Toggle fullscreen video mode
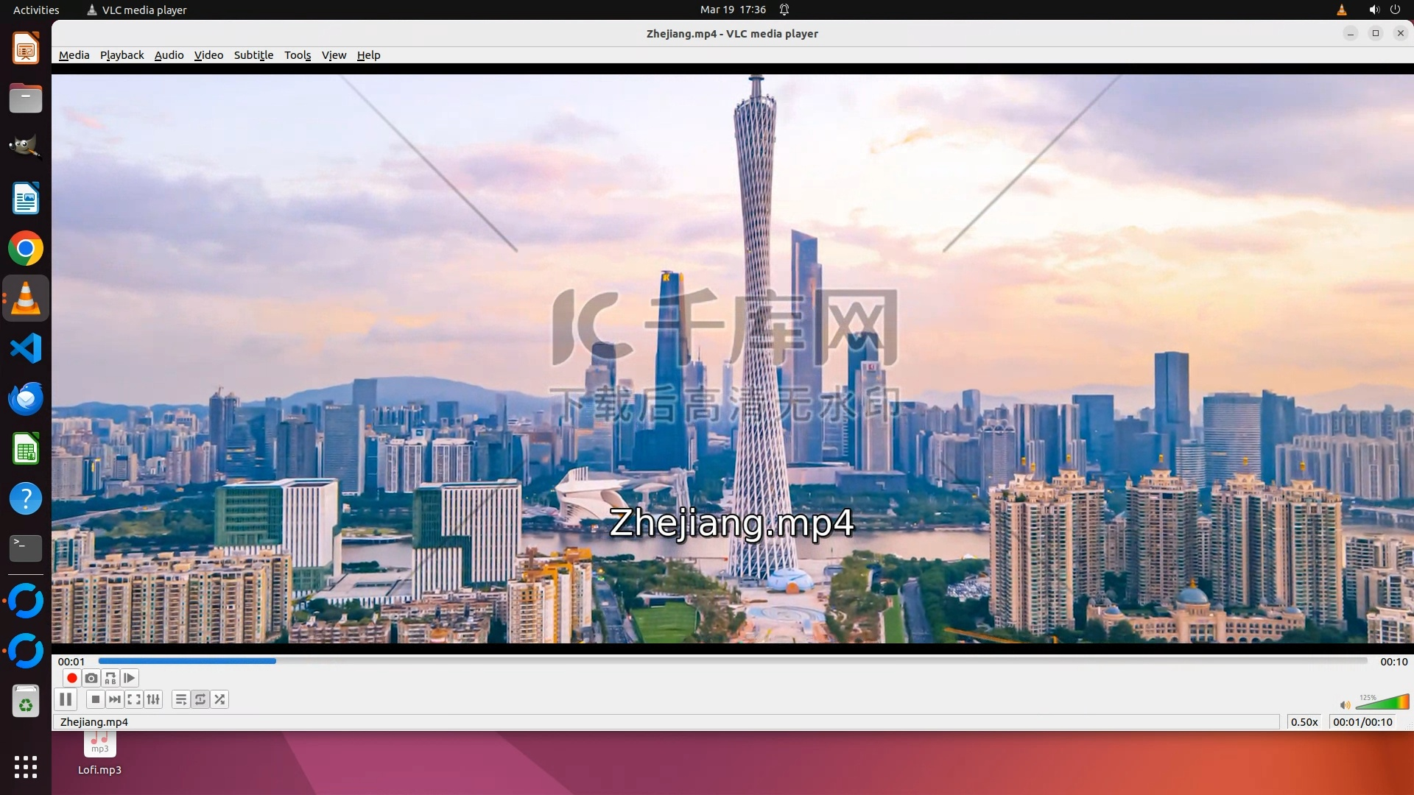The width and height of the screenshot is (1414, 795). pyautogui.click(x=134, y=699)
